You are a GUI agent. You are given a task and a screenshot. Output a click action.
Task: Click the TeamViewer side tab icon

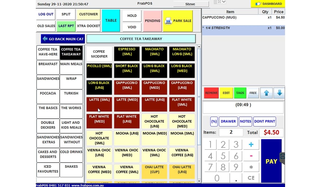[282, 156]
